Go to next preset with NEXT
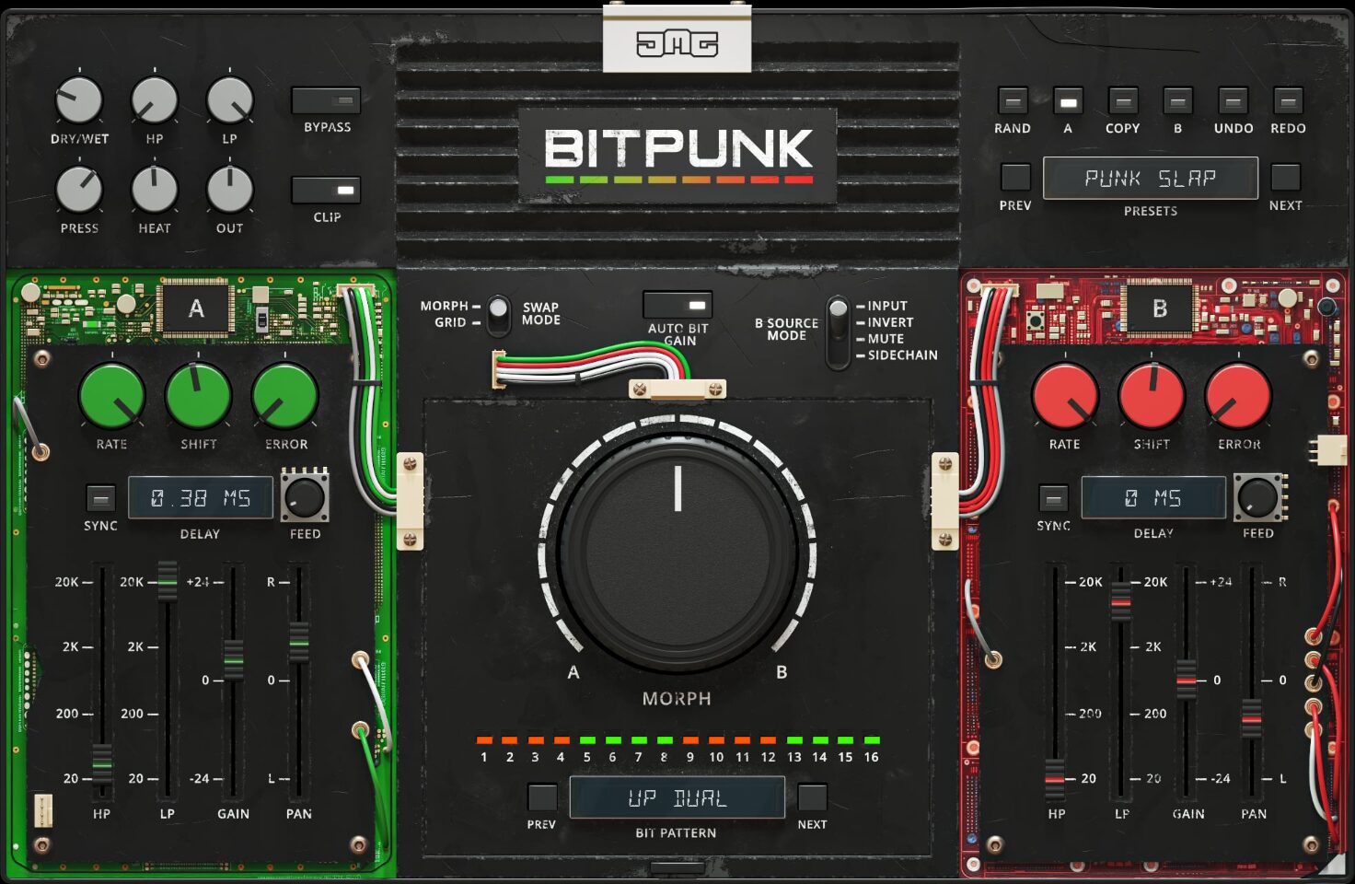This screenshot has width=1355, height=884. [1285, 177]
